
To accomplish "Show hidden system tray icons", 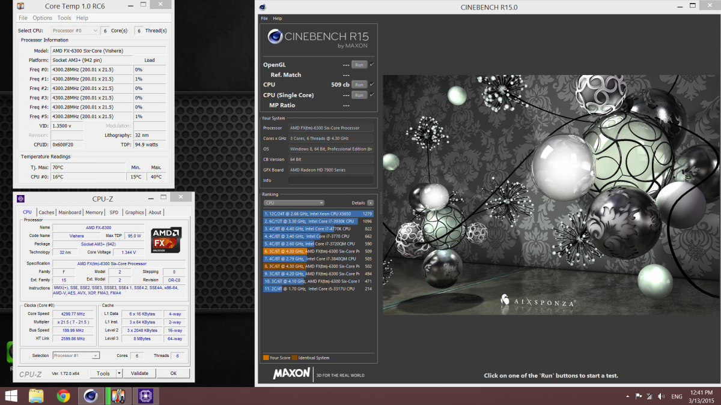I will [x=627, y=396].
